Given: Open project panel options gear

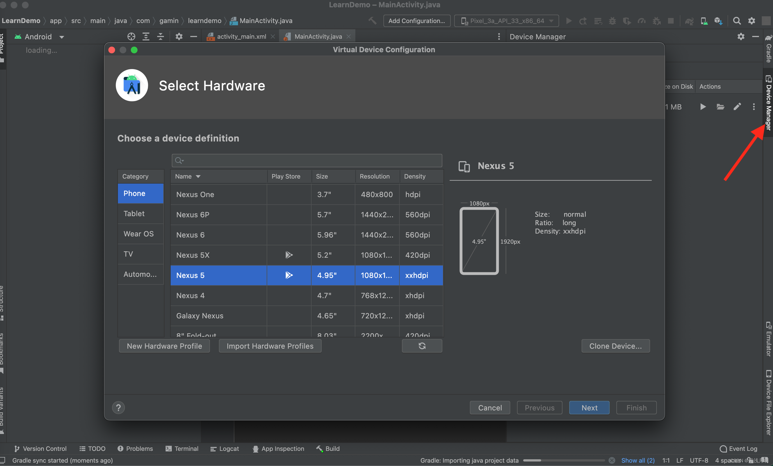Looking at the screenshot, I should pyautogui.click(x=179, y=37).
